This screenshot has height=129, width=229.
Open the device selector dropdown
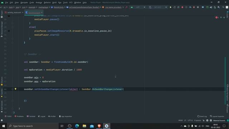point(158,7)
